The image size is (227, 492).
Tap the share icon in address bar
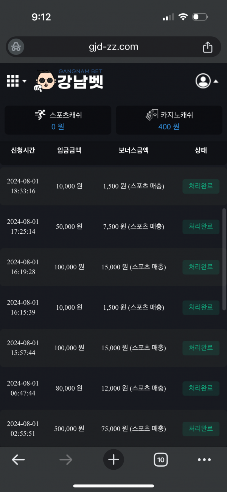coord(207,47)
